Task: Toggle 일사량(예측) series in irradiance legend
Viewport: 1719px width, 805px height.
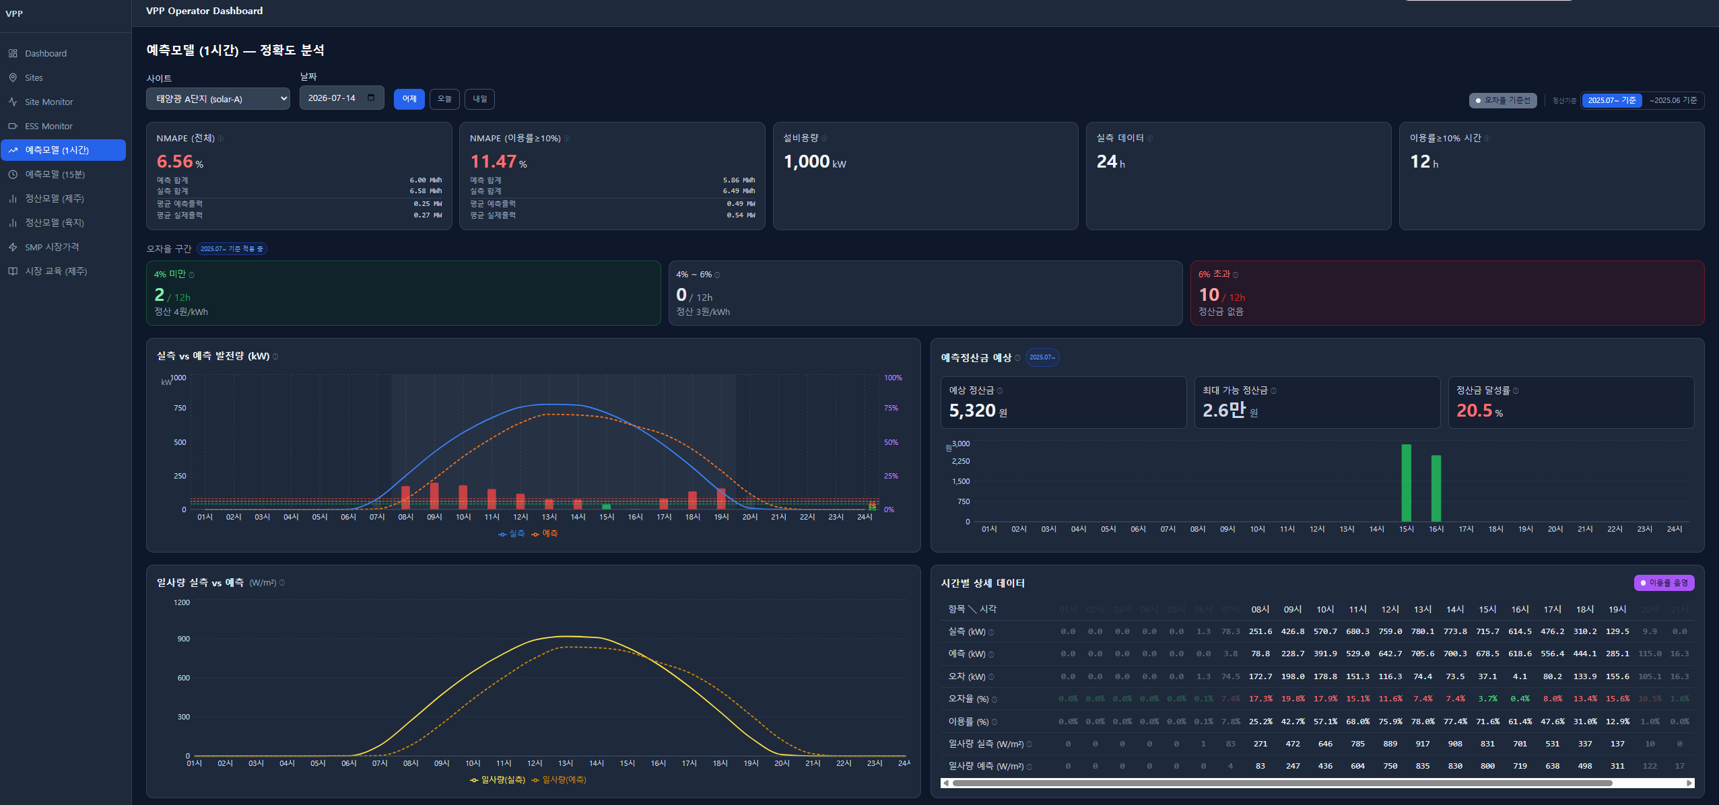Action: click(x=559, y=780)
